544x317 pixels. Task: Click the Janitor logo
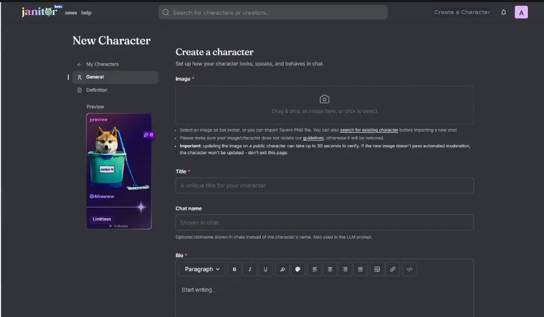pyautogui.click(x=39, y=12)
